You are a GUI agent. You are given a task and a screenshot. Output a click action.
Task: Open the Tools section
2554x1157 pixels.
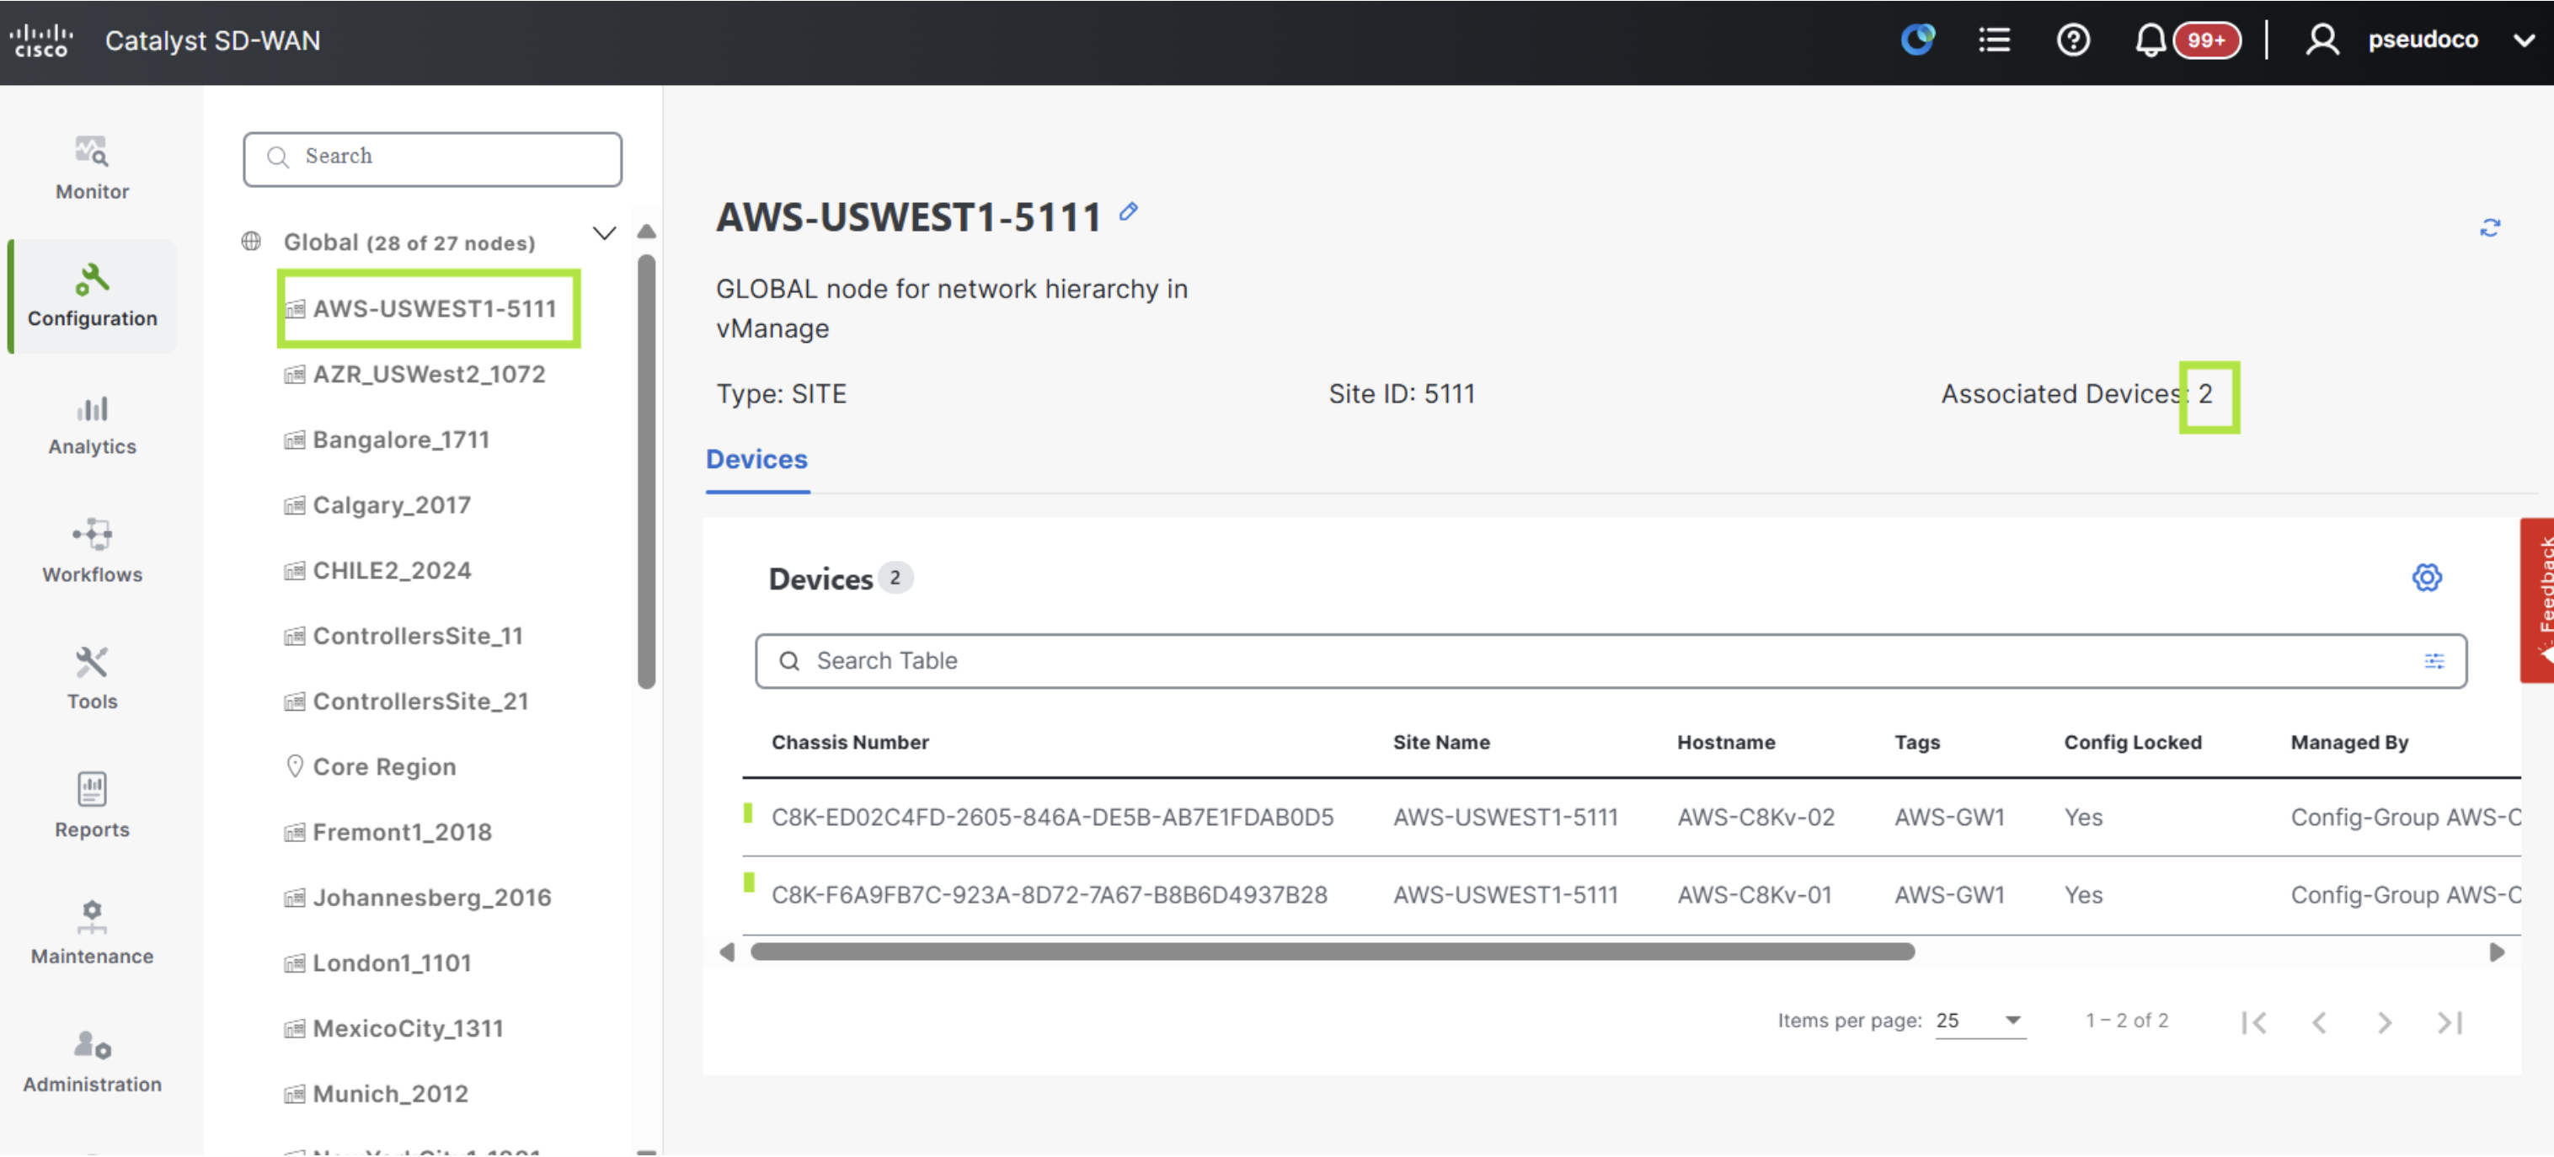tap(91, 680)
